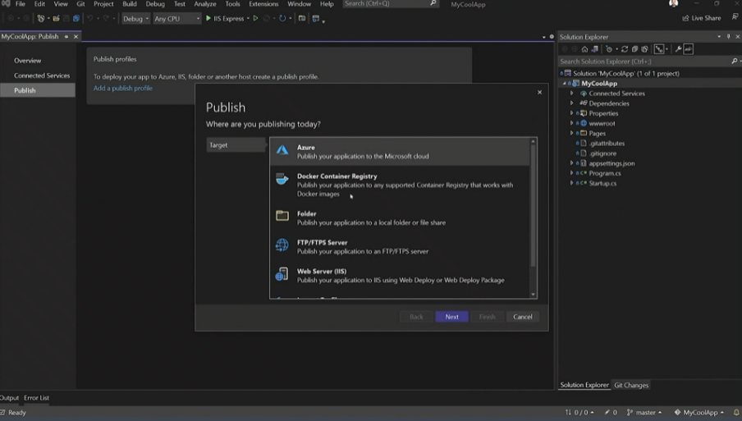This screenshot has height=421, width=742.
Task: Open Solution Explorer properties wrench icon
Action: click(x=678, y=49)
